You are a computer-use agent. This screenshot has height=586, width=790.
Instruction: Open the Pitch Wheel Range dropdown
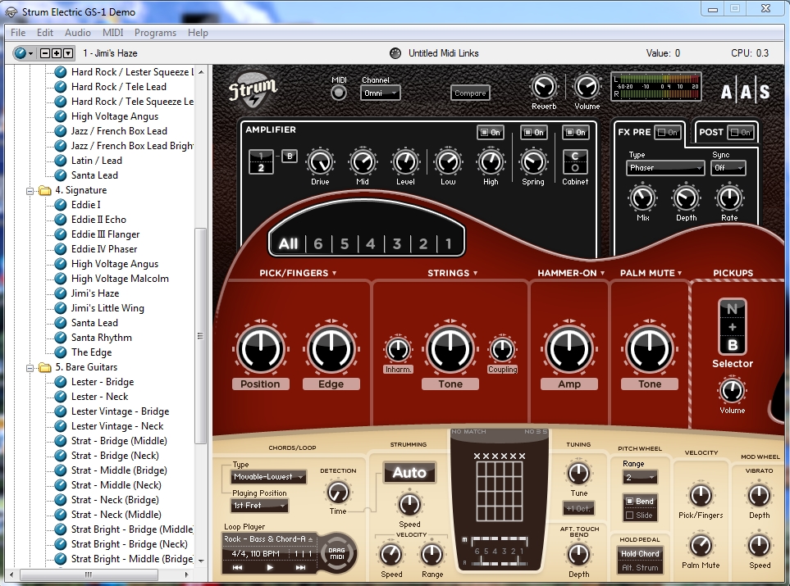(x=640, y=477)
